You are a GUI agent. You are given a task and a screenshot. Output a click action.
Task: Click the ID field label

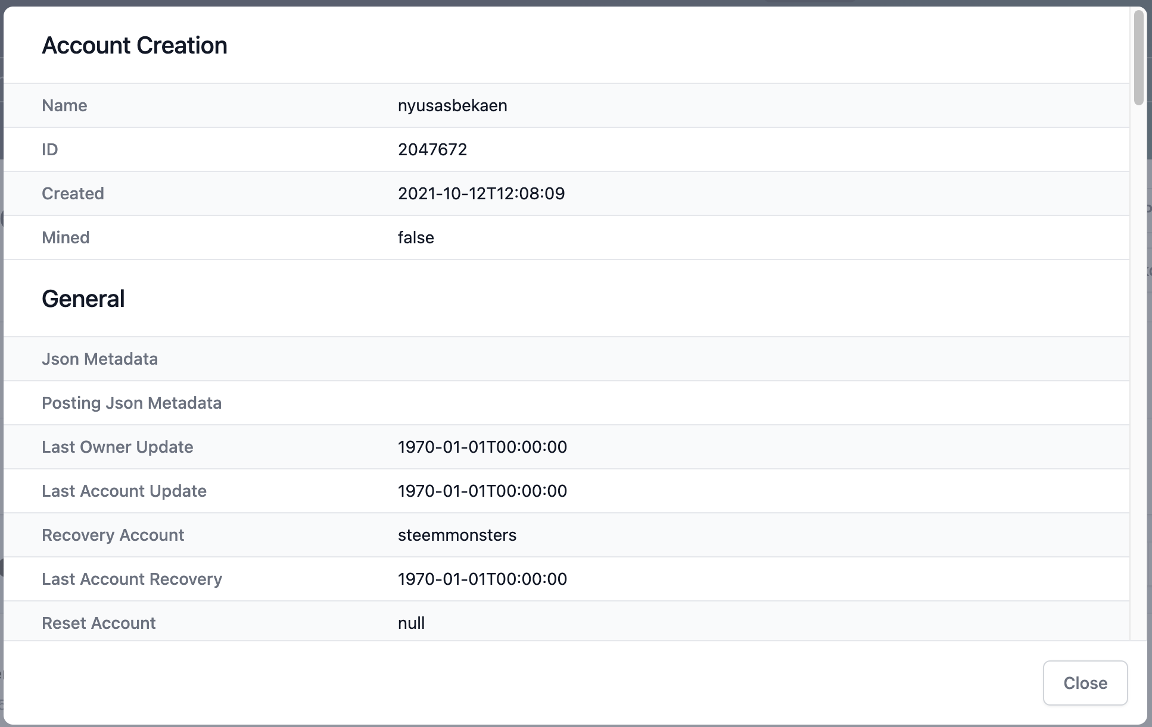[x=49, y=149]
